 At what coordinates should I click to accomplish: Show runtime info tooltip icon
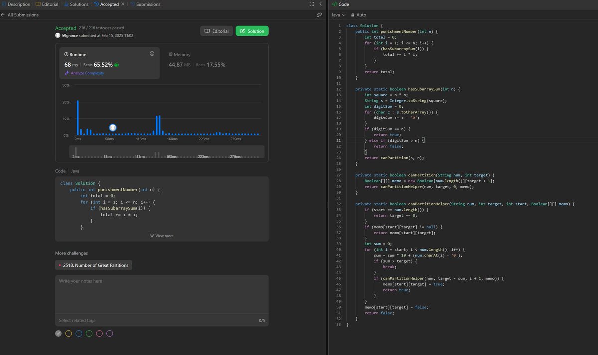[x=152, y=54]
